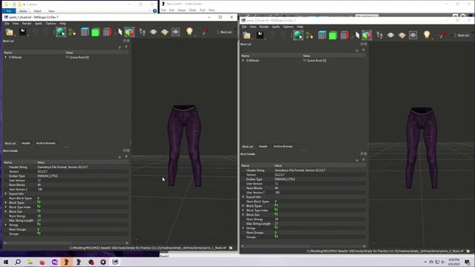Screen dimensions: 475x267
Task: Expand Block Type Index in pants_1_fixed header details
Action: (5, 207)
